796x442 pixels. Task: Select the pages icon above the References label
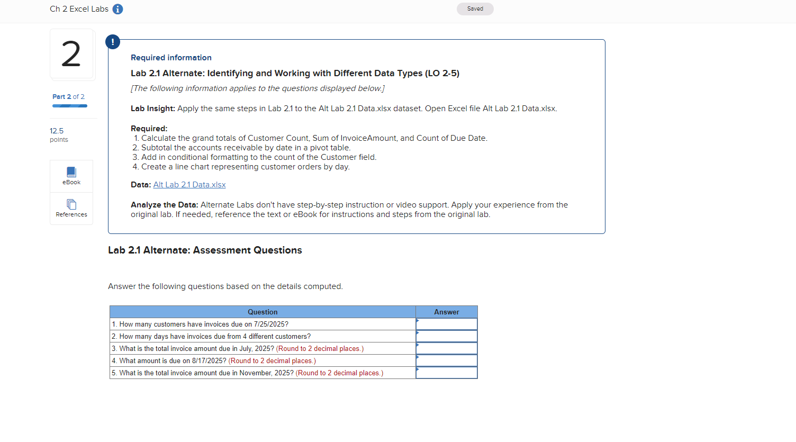71,204
